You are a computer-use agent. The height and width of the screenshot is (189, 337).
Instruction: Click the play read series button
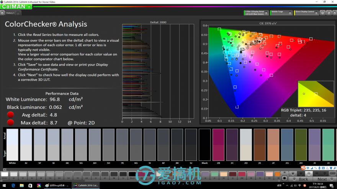[301, 174]
